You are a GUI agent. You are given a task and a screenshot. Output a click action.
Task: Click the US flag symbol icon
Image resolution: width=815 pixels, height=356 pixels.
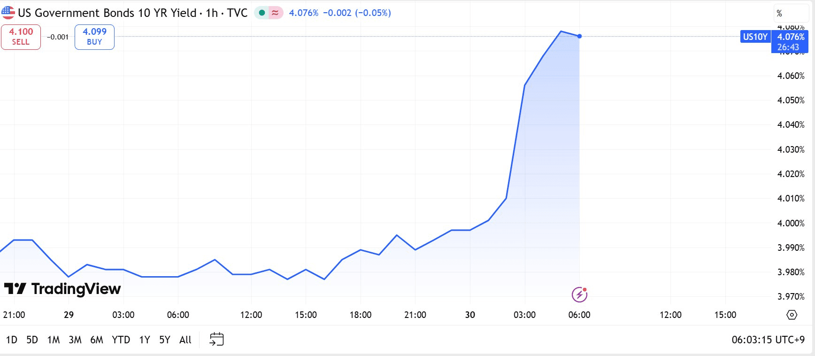(8, 13)
